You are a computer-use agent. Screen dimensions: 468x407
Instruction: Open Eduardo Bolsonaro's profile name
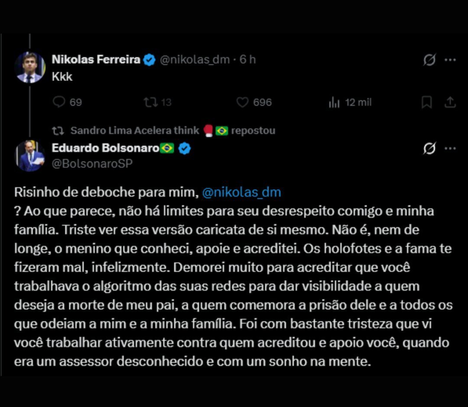[x=105, y=148]
